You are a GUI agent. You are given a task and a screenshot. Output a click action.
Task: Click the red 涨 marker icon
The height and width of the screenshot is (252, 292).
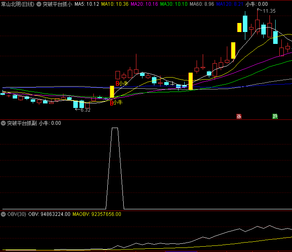point(239,117)
